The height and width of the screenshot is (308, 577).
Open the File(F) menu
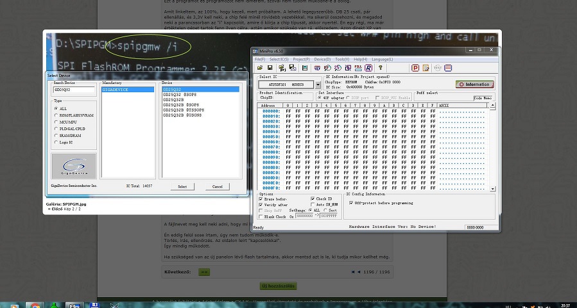click(260, 59)
